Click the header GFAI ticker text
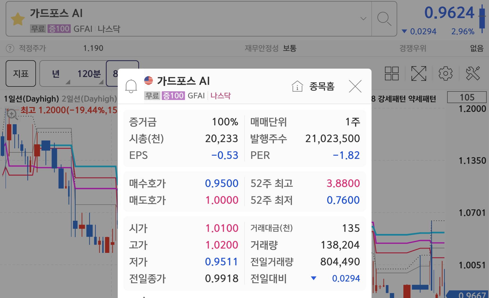This screenshot has width=489, height=298. 83,29
